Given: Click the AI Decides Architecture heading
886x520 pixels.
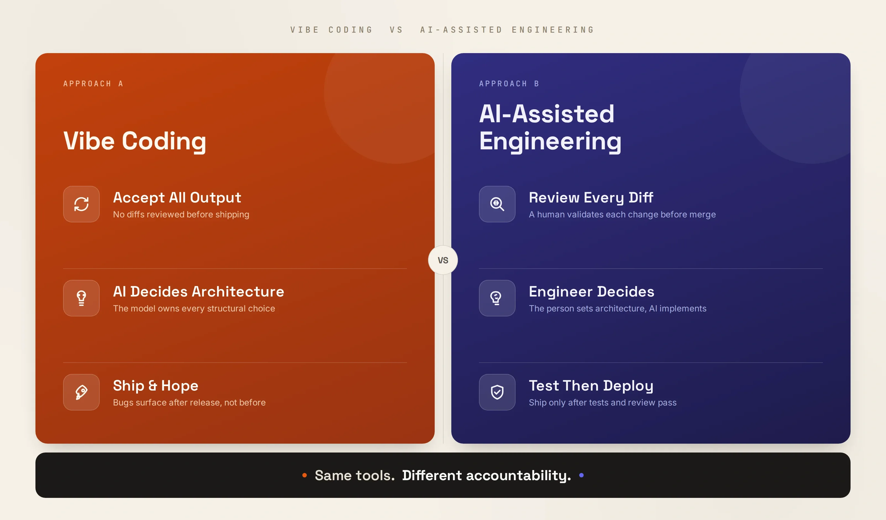Looking at the screenshot, I should coord(199,292).
